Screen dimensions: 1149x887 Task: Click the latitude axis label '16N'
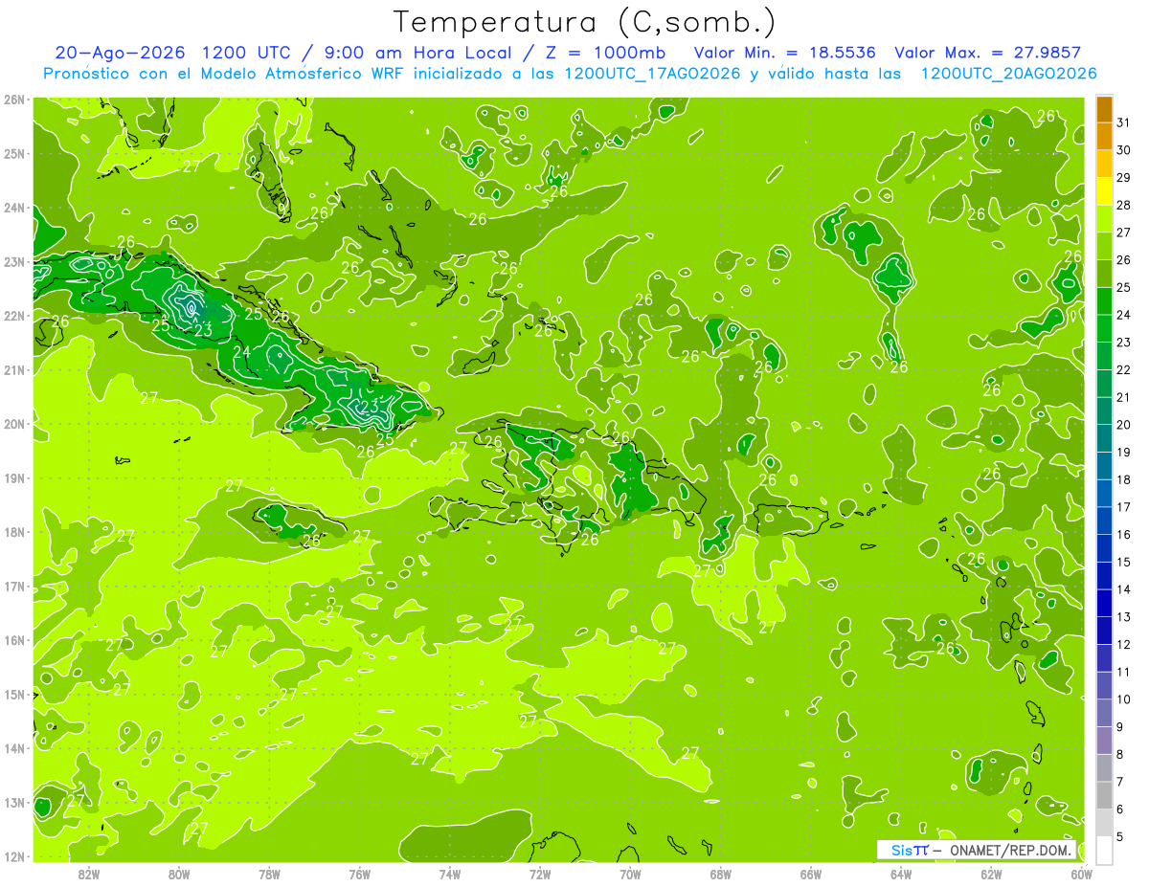pos(14,640)
